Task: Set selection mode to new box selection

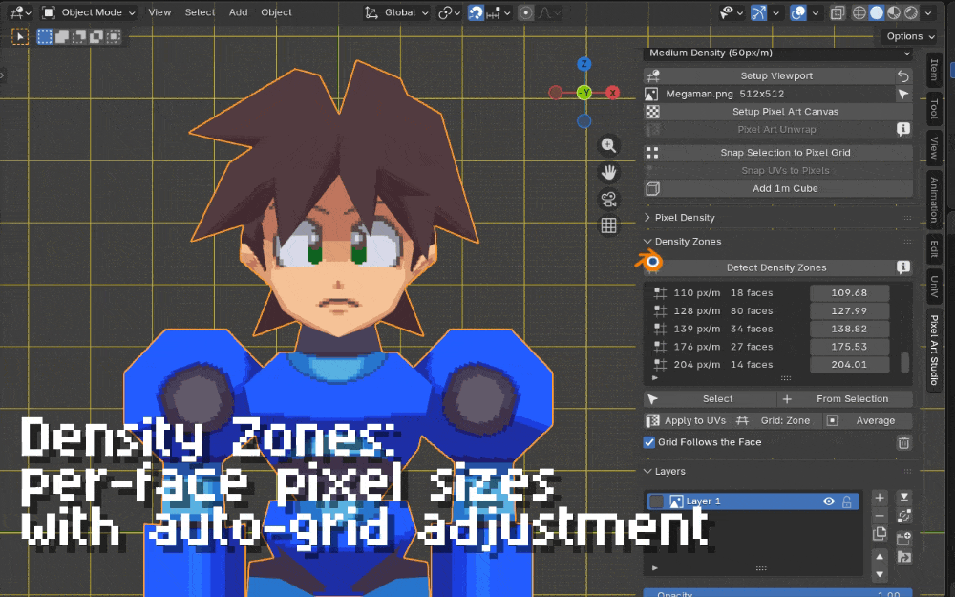Action: tap(45, 36)
